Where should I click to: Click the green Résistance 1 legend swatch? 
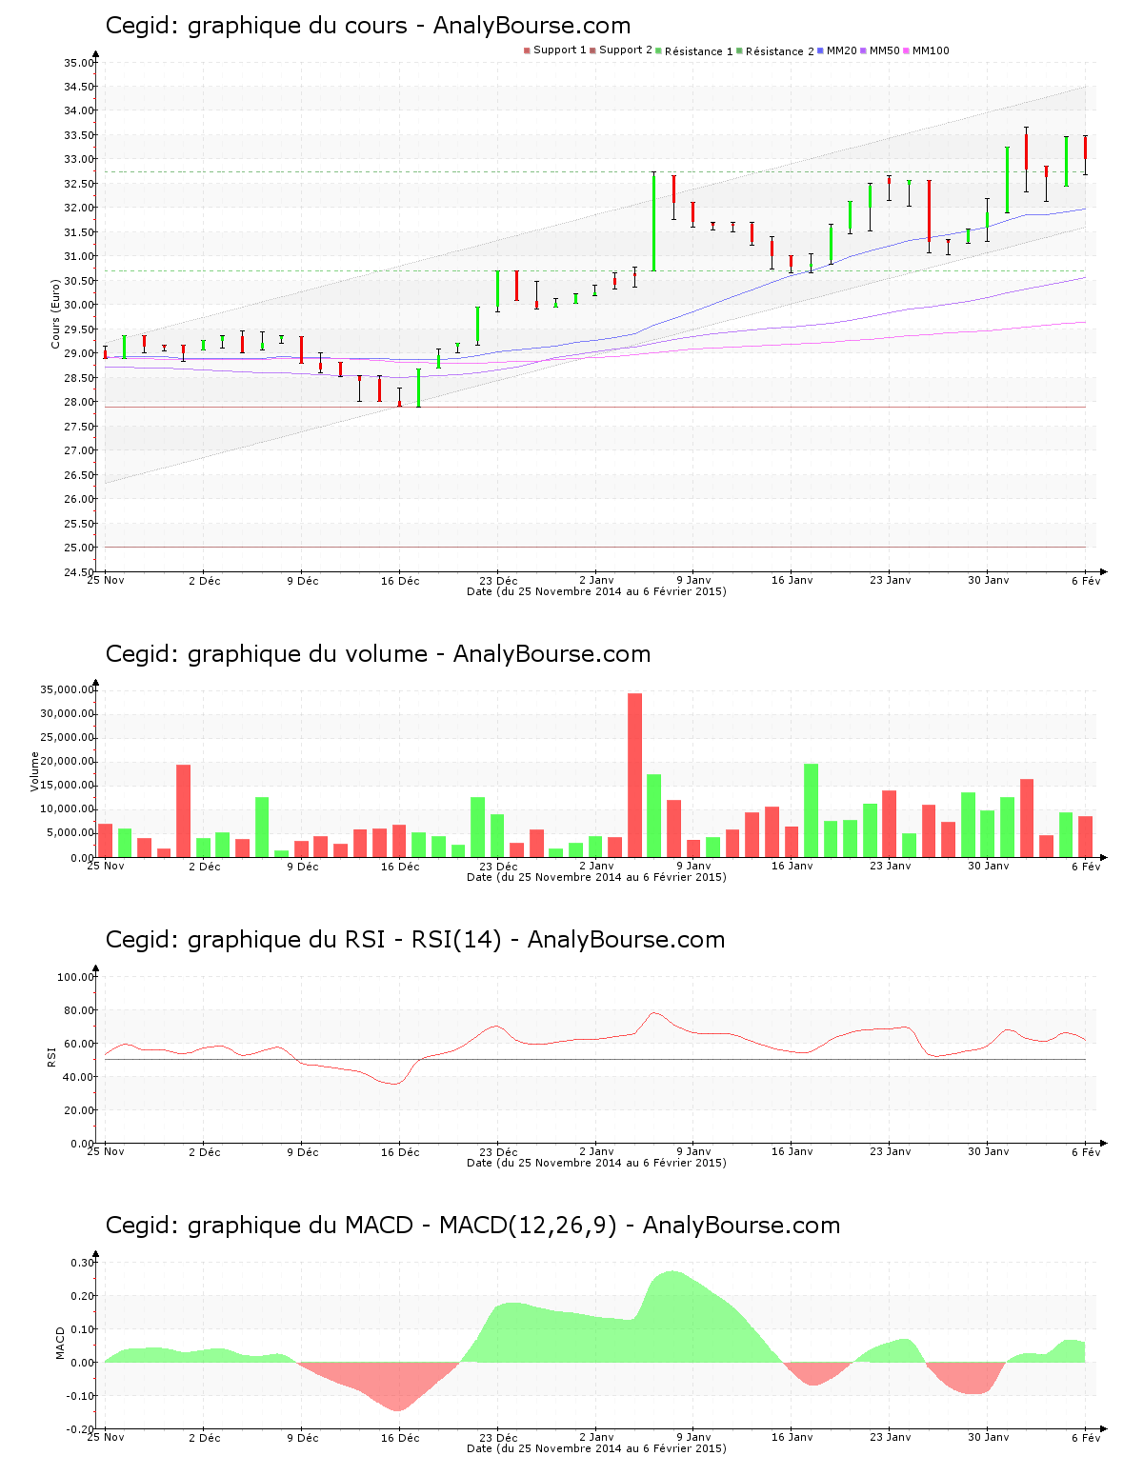(658, 50)
